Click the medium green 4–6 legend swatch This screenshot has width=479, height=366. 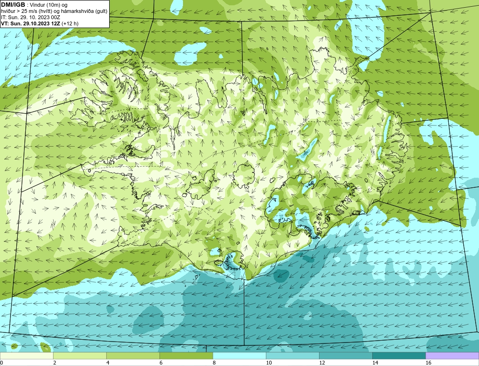[133, 355]
